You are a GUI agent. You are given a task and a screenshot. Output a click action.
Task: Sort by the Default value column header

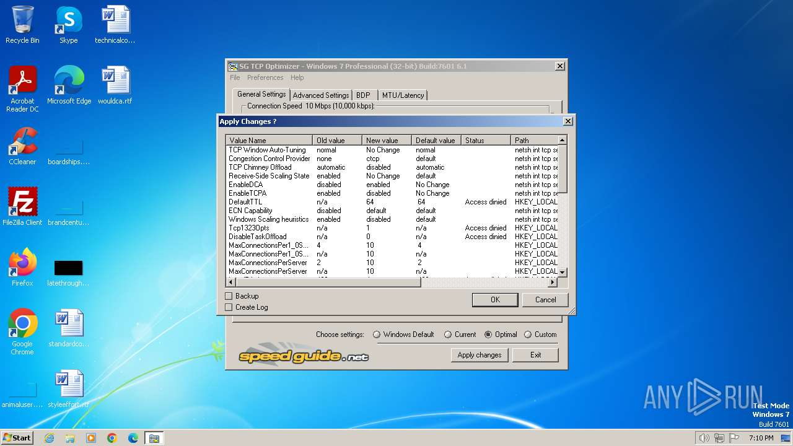(x=436, y=141)
